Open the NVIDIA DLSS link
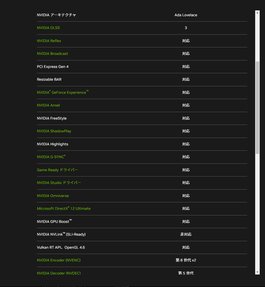Image resolution: width=265 pixels, height=287 pixels. click(x=48, y=28)
